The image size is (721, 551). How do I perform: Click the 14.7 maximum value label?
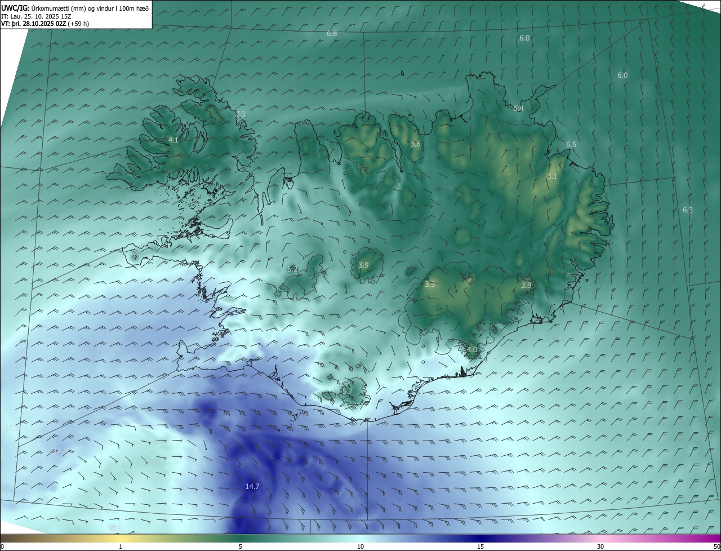point(252,486)
